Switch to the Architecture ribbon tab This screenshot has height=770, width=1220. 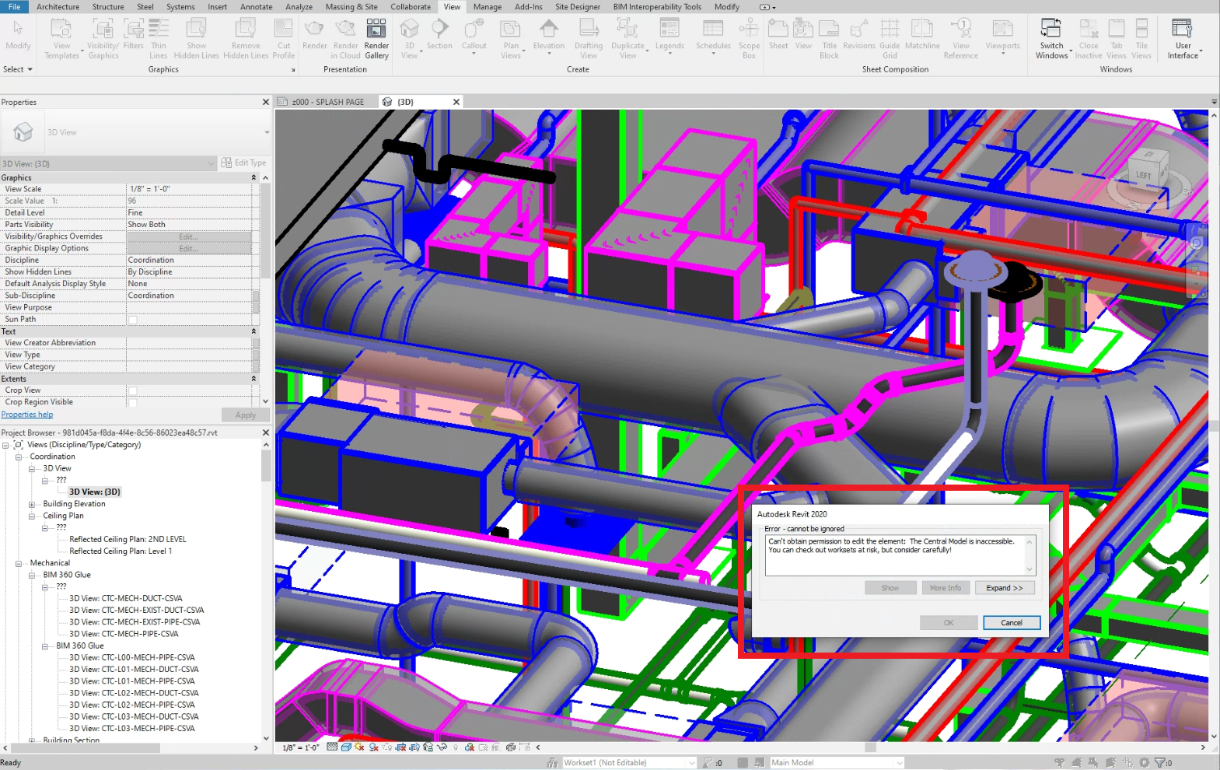(x=58, y=7)
